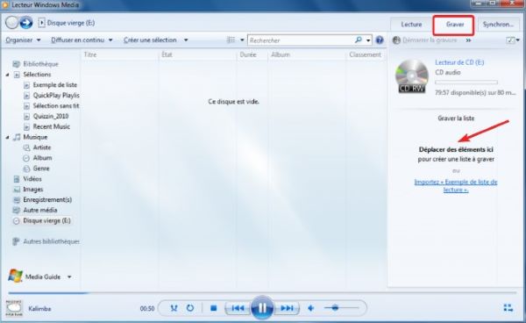
Task: Open the Quizzin_2010 playlist
Action: 51,116
